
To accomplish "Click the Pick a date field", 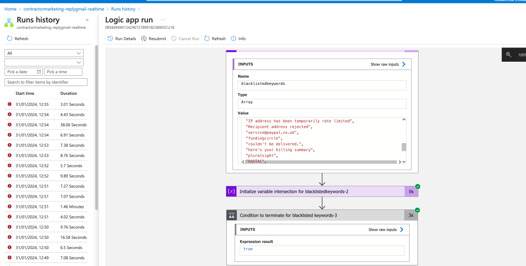I will tap(24, 72).
